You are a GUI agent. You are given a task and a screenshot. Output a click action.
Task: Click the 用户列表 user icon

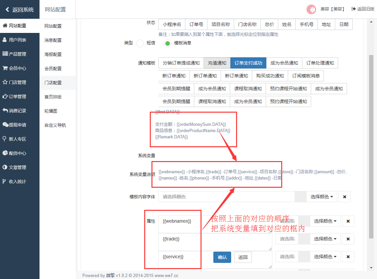[x=5, y=40]
